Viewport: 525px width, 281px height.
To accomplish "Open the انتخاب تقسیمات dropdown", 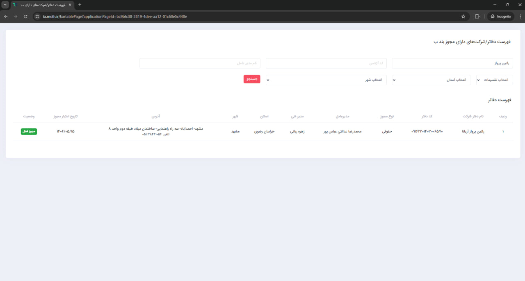I will (x=494, y=80).
